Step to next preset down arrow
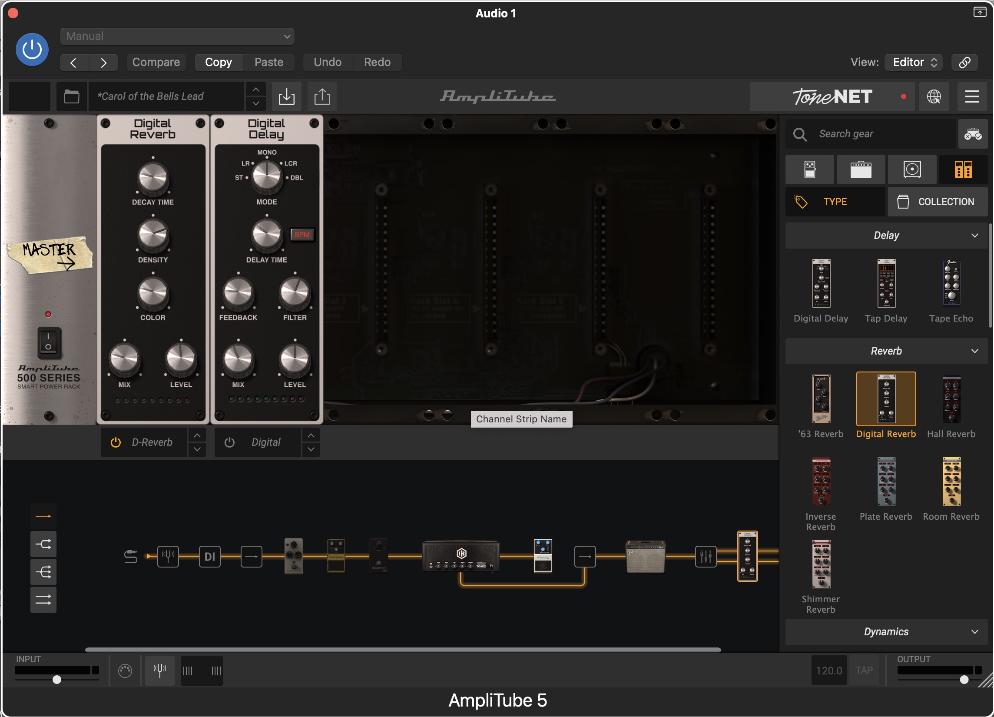This screenshot has height=717, width=994. 256,104
